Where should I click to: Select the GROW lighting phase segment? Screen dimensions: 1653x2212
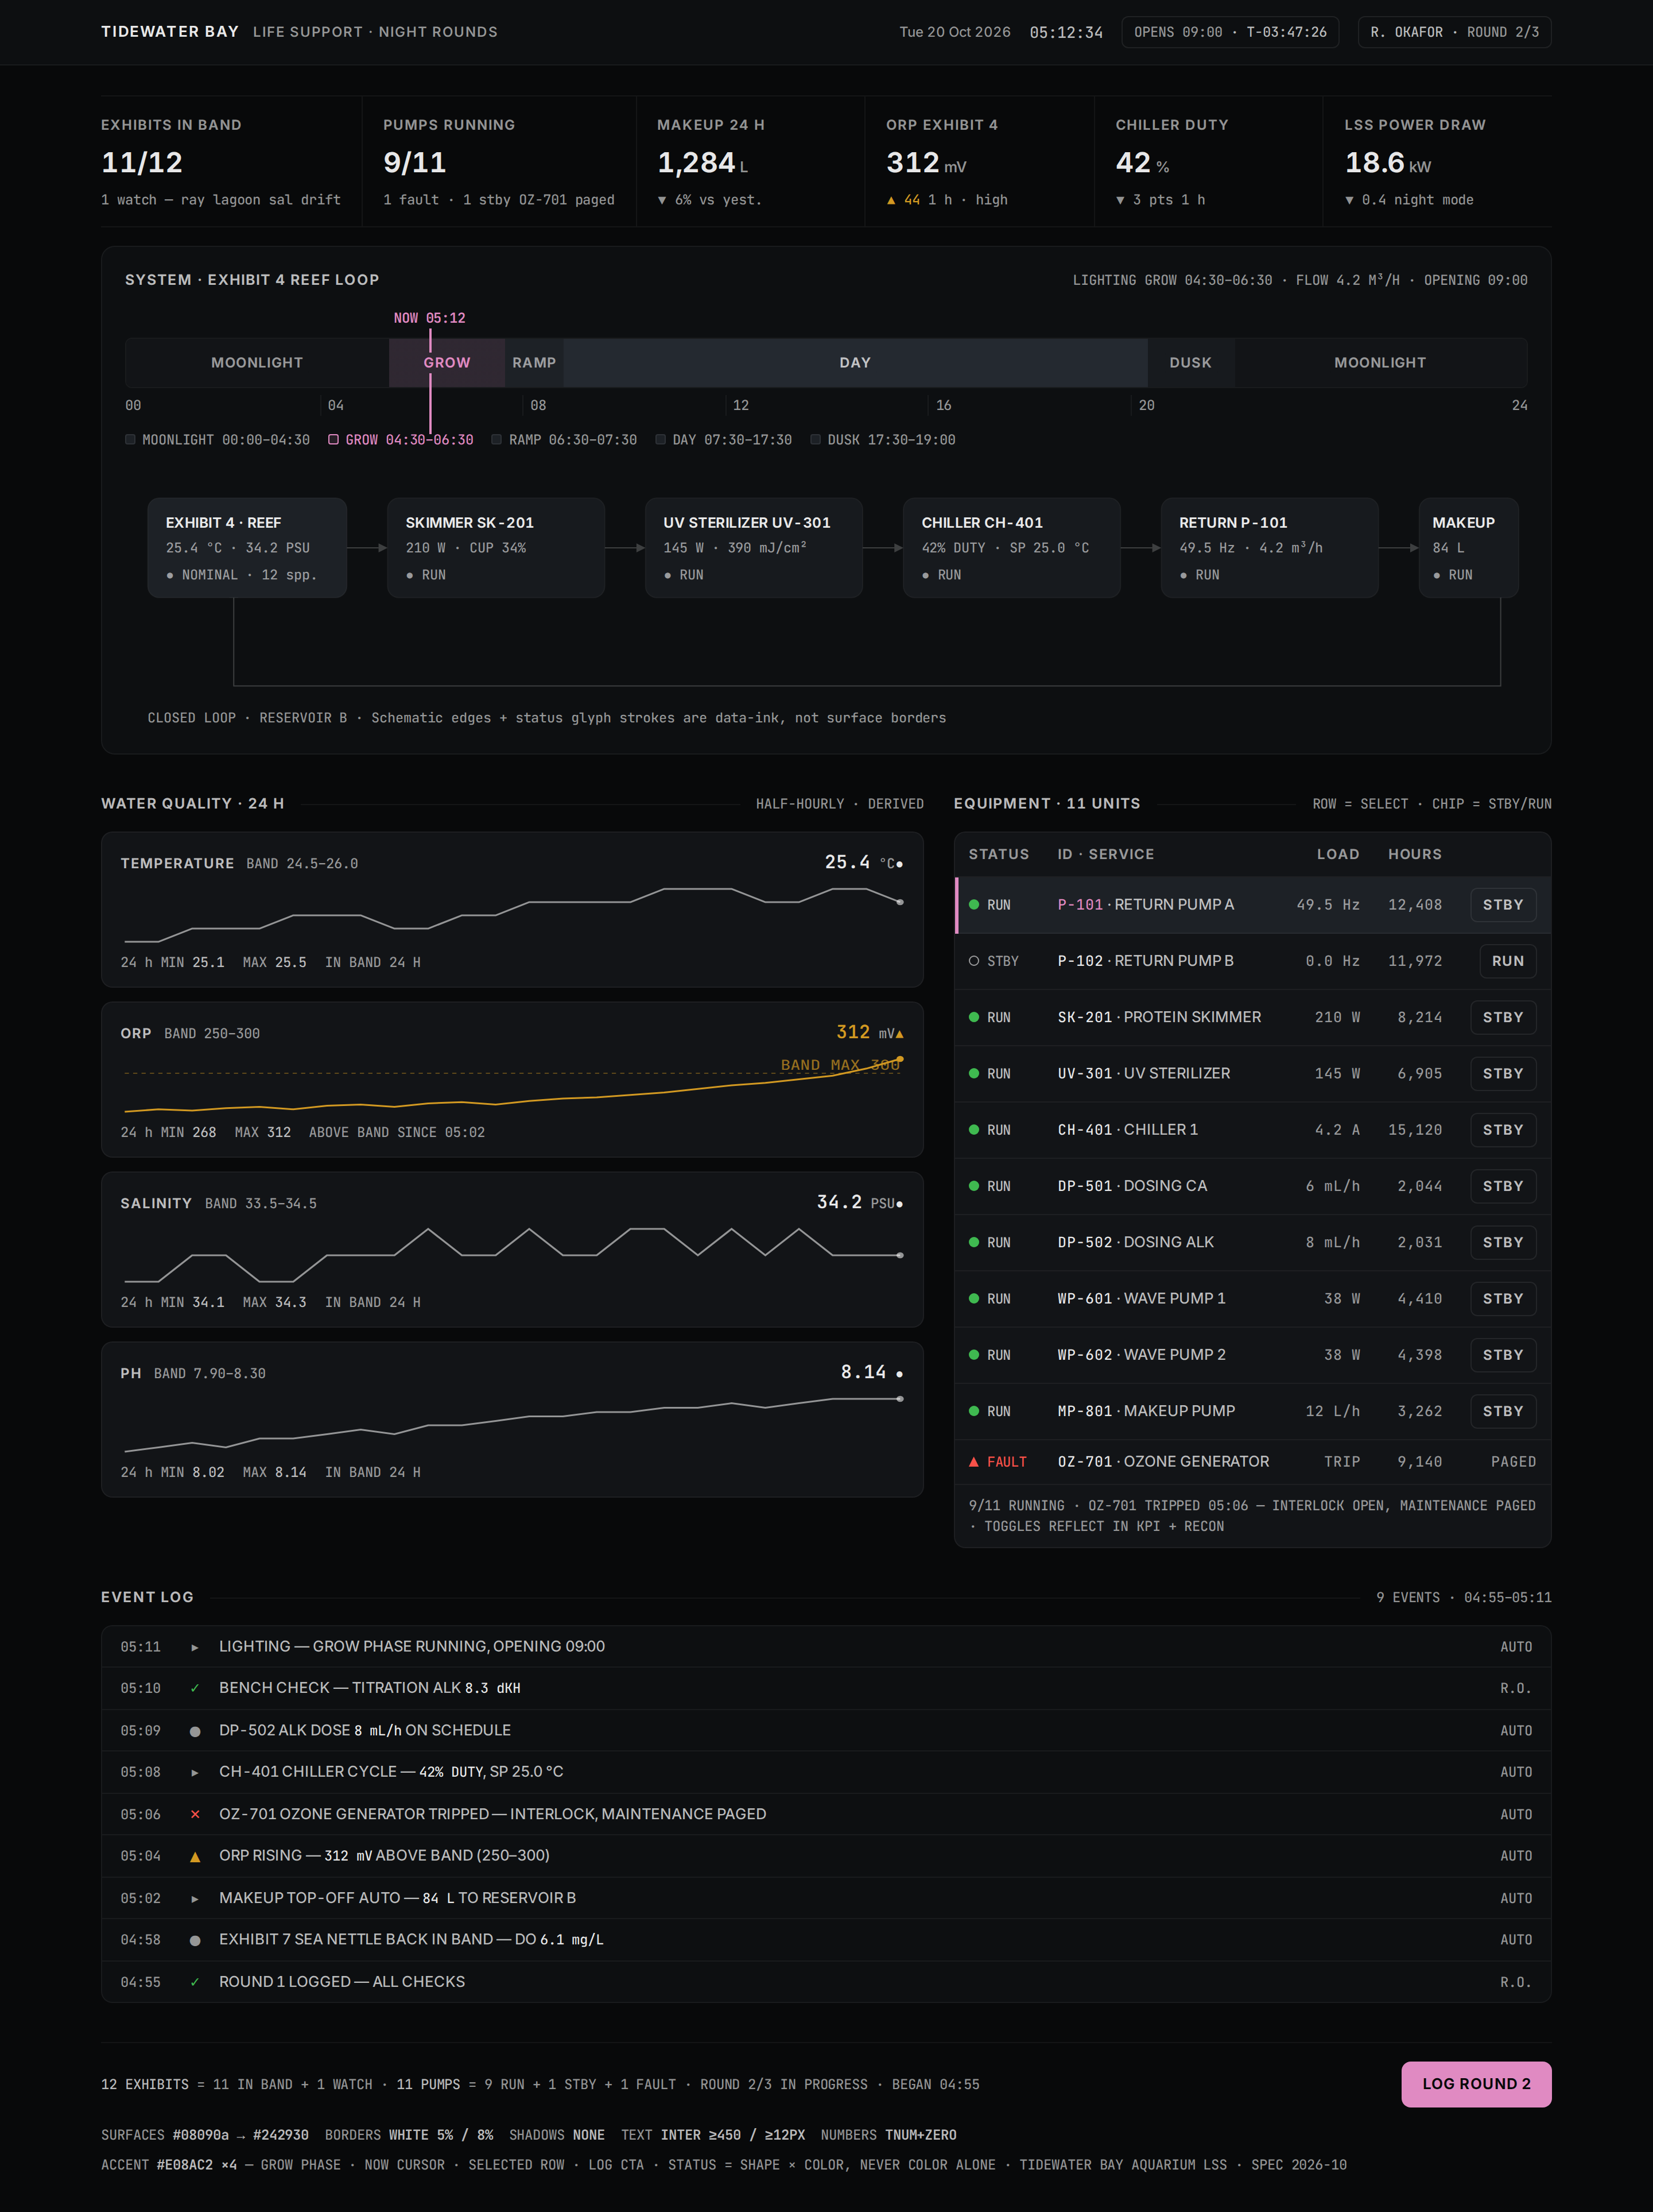[447, 363]
